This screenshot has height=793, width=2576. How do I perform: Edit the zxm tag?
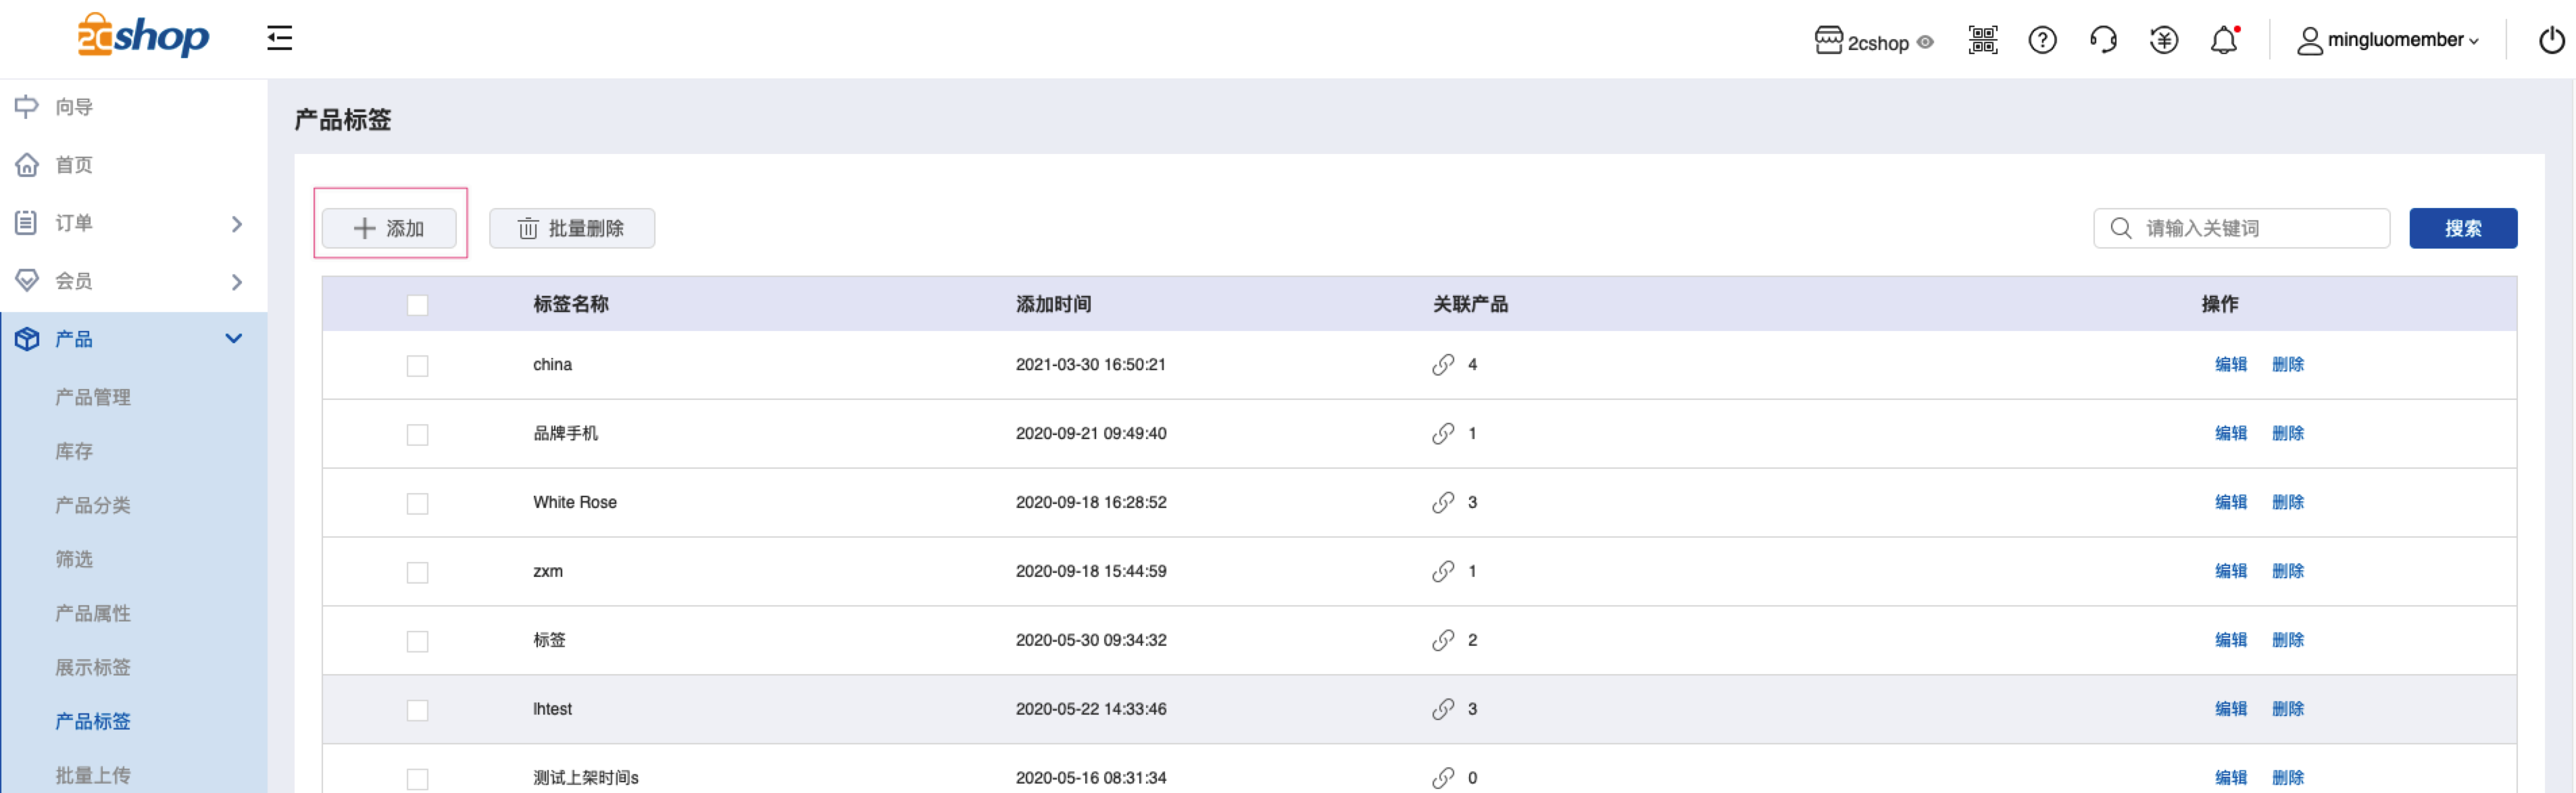pos(2230,572)
